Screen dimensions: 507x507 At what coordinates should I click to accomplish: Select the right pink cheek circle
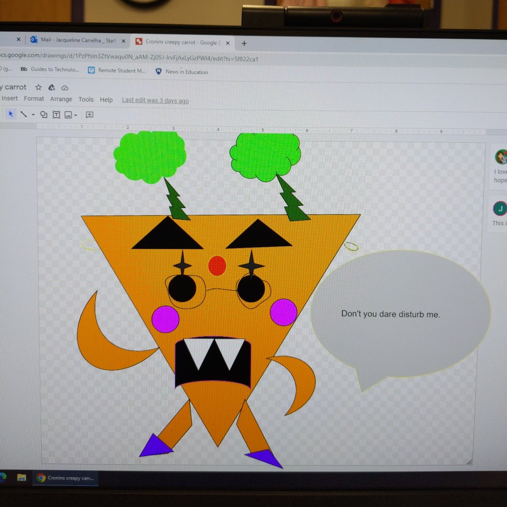pyautogui.click(x=283, y=312)
